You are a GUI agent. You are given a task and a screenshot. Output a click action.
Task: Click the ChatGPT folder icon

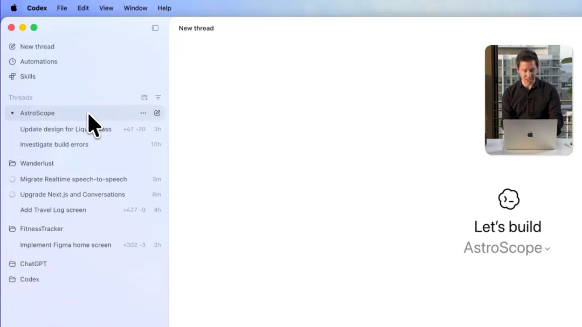click(x=12, y=264)
